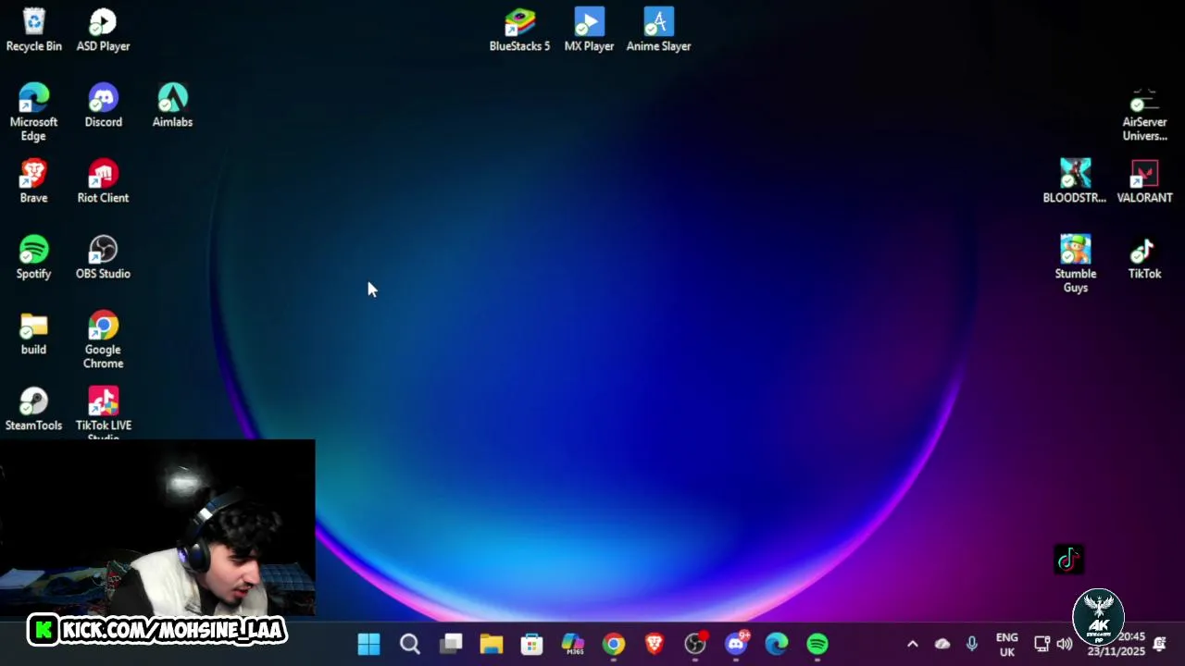Select the Stumble Guys desktop shortcut

pos(1075,264)
